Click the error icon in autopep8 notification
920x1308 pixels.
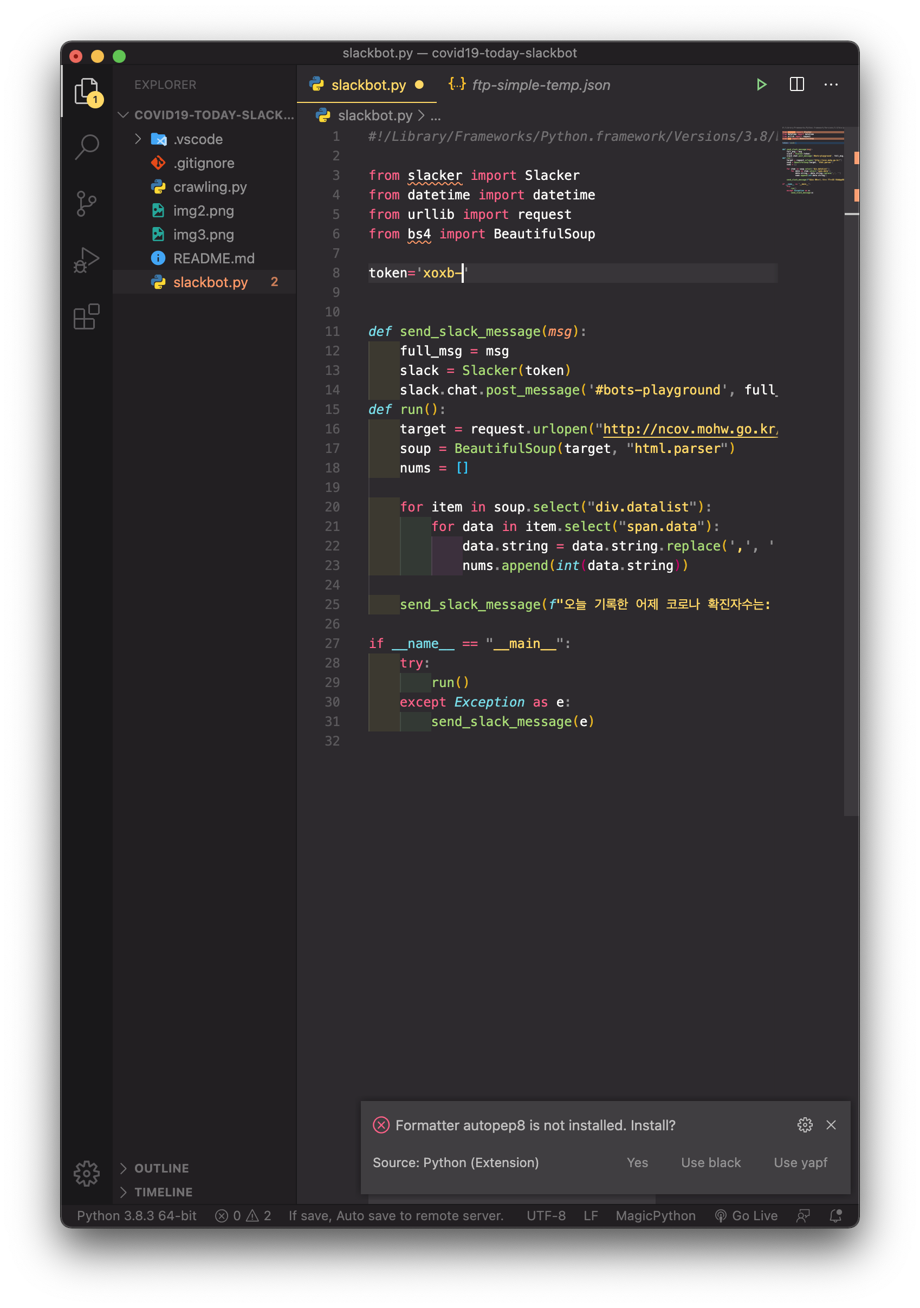(x=381, y=1124)
